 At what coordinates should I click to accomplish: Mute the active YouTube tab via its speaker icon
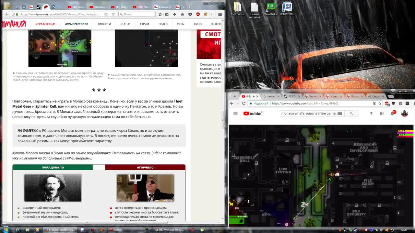254,96
